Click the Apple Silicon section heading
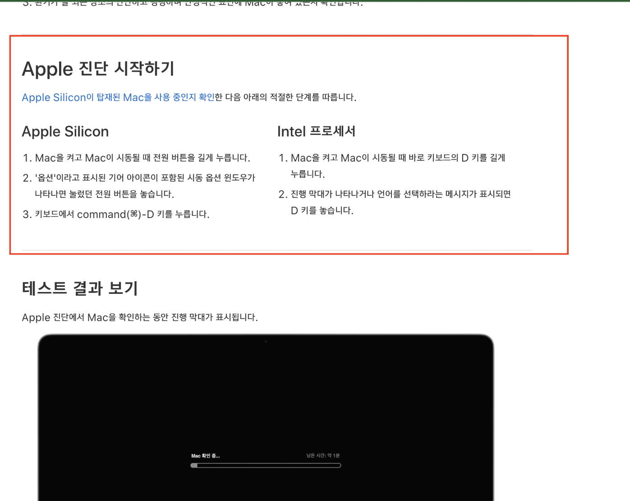Viewport: 630px width, 501px height. (65, 132)
